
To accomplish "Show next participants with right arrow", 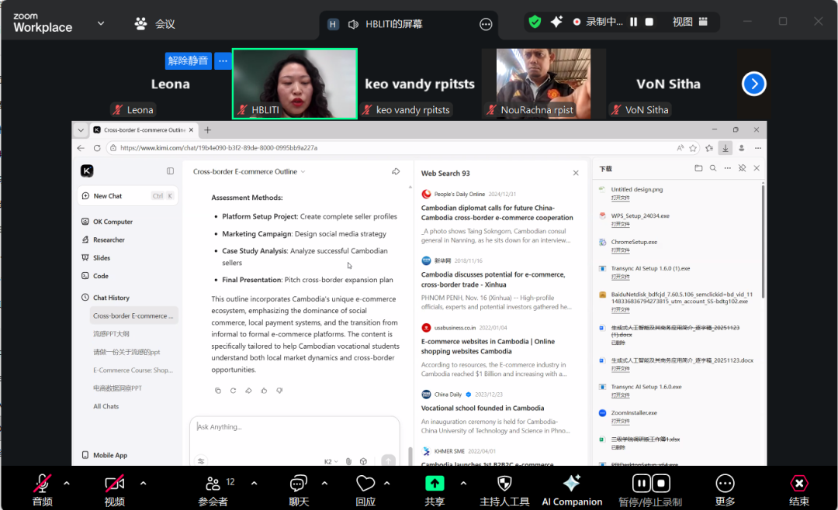I will click(x=753, y=84).
